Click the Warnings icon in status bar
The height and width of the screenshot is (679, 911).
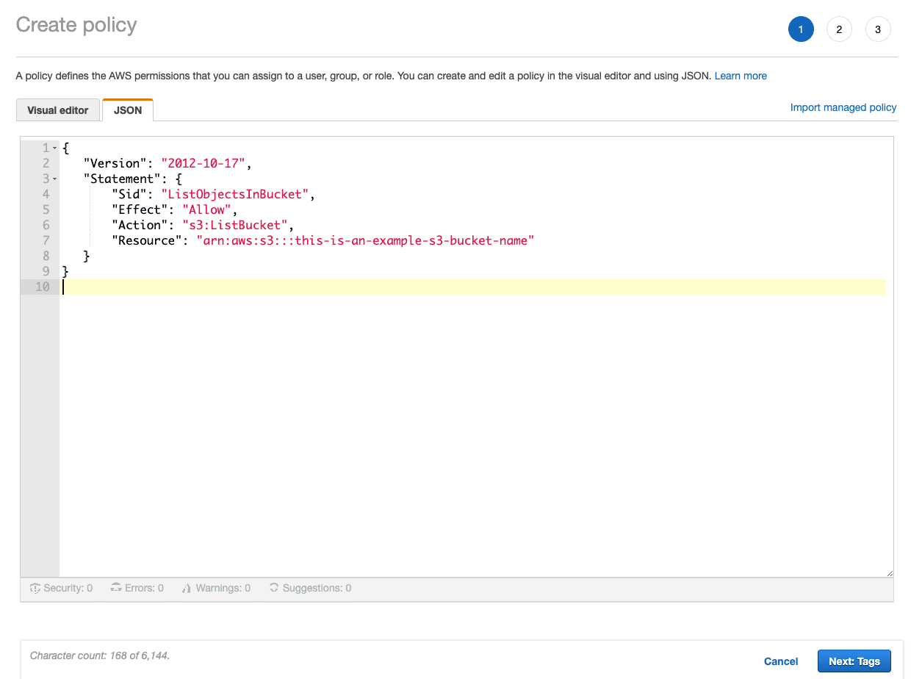point(187,588)
